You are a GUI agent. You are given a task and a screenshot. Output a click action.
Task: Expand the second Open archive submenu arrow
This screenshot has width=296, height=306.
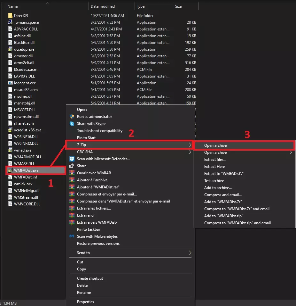[291, 153]
